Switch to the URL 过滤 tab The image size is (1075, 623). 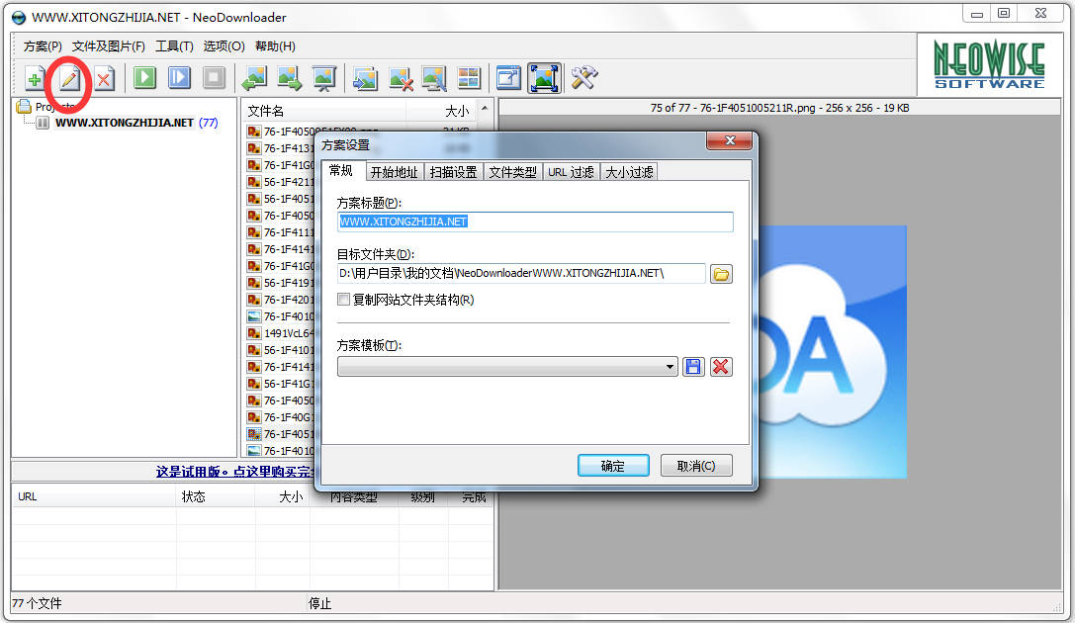coord(572,170)
